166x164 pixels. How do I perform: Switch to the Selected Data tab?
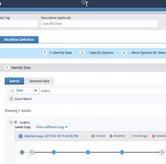pos(39,81)
